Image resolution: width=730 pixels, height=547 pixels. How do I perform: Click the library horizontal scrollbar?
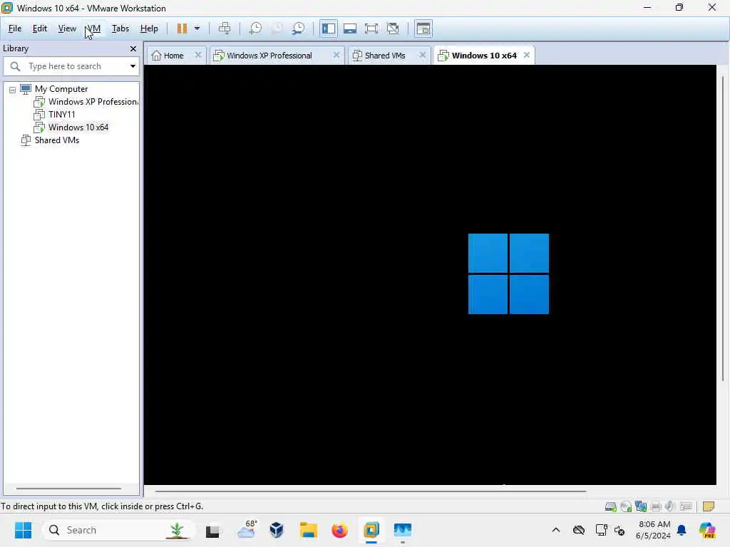tap(68, 489)
